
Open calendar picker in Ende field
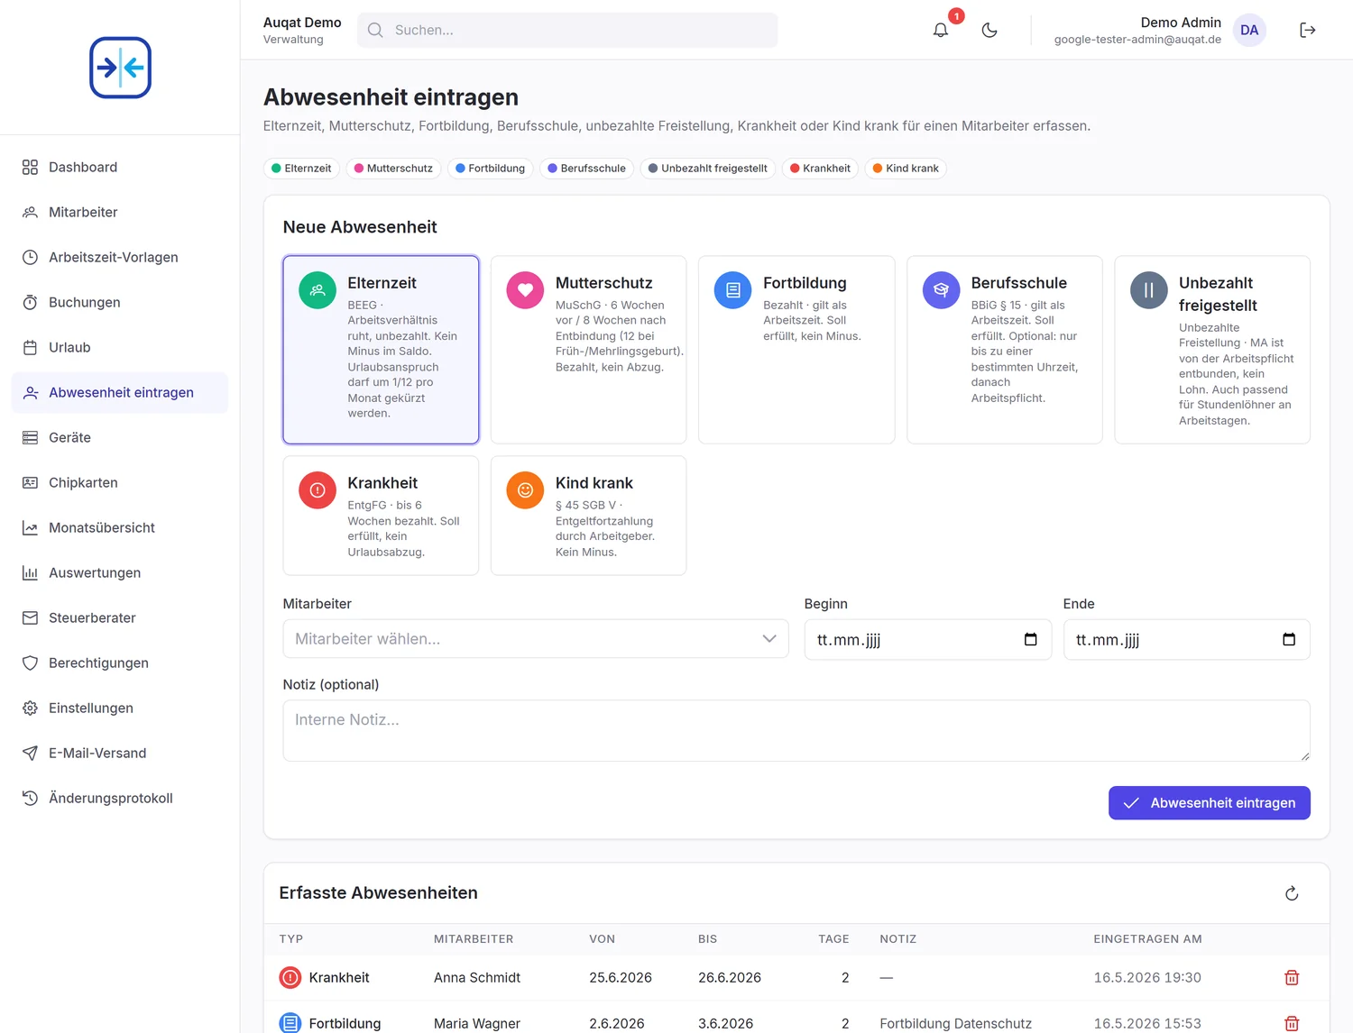tap(1289, 639)
